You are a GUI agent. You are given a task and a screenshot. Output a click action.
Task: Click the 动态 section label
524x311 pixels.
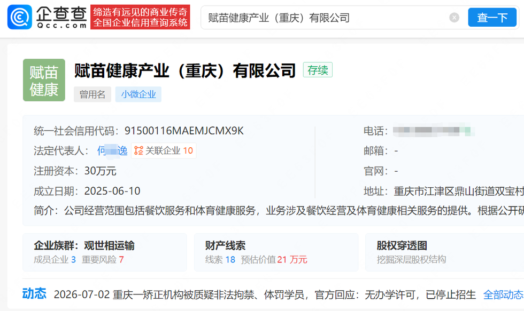tap(34, 294)
